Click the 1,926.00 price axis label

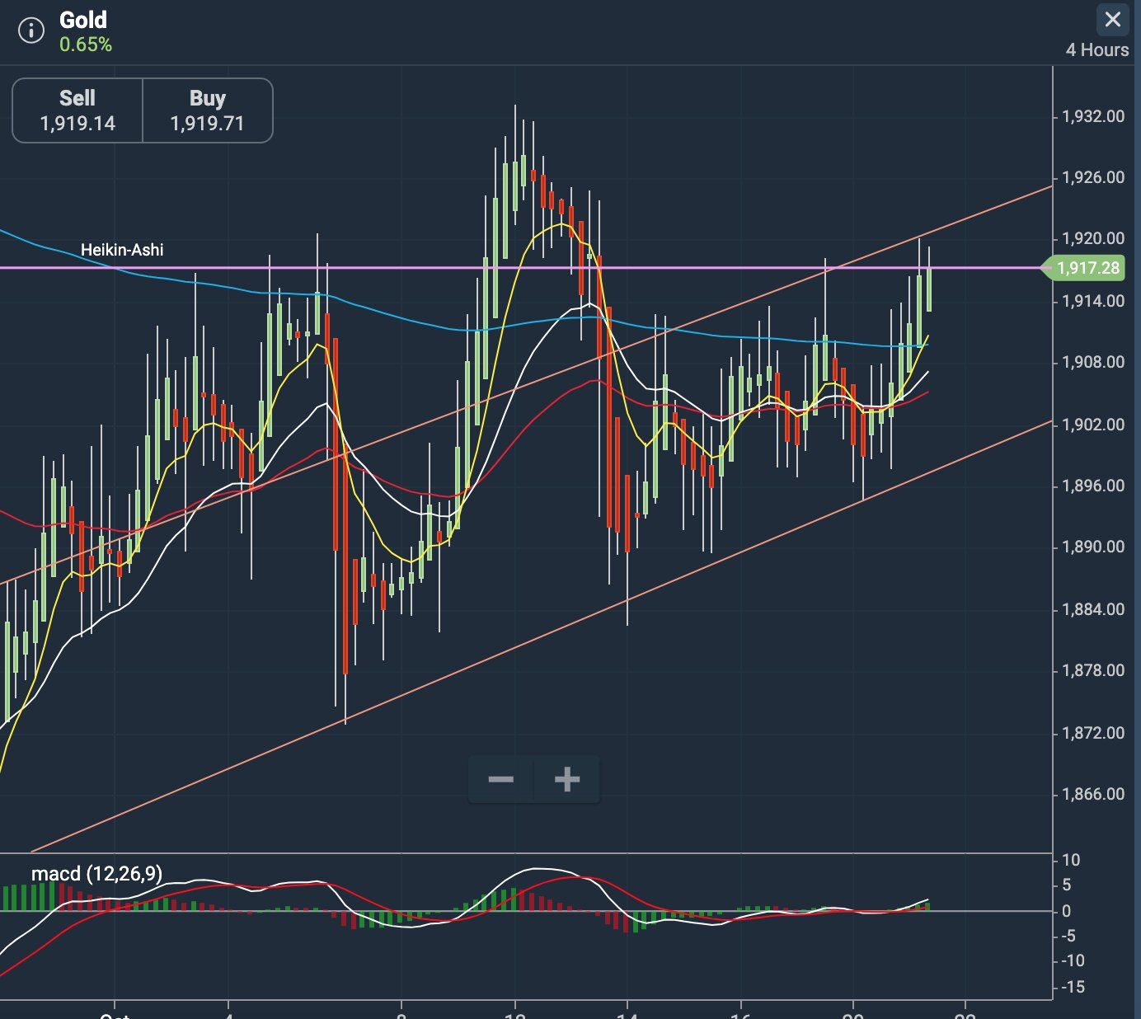coord(1093,177)
